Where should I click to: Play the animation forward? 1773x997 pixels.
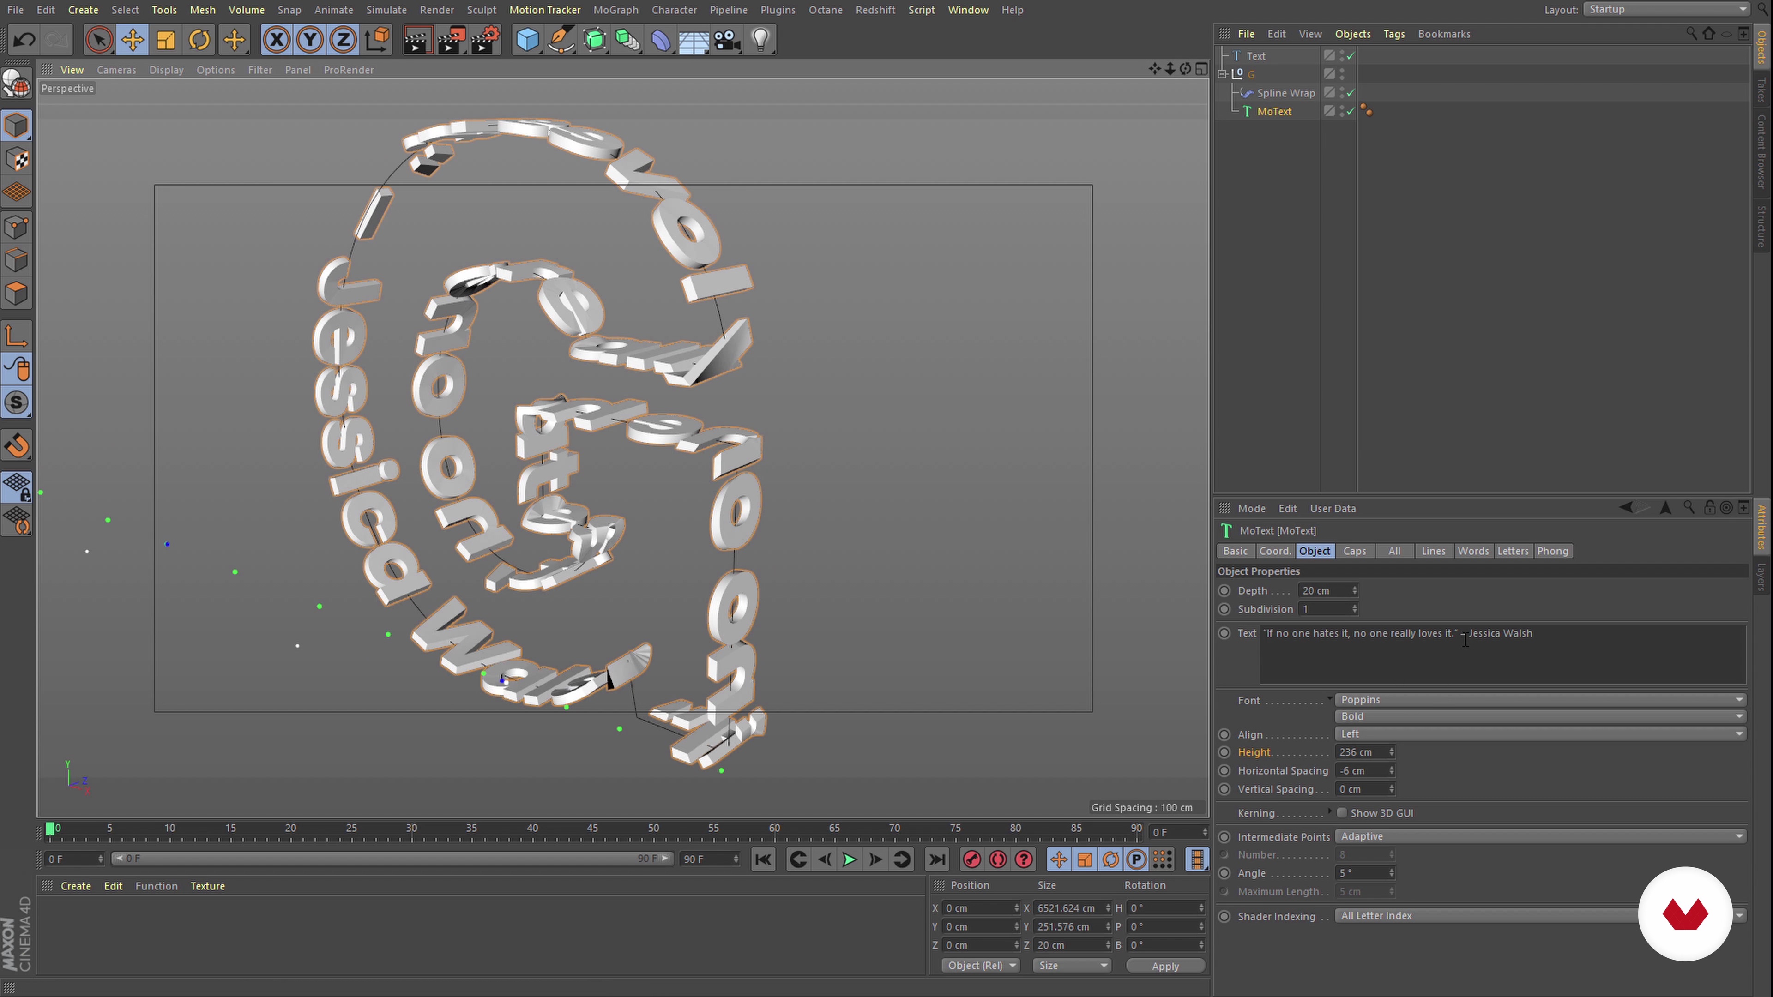tap(850, 859)
